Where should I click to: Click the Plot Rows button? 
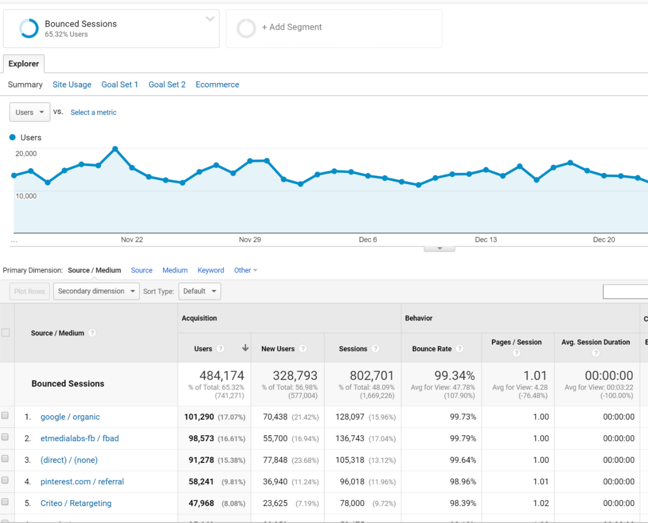(x=30, y=291)
